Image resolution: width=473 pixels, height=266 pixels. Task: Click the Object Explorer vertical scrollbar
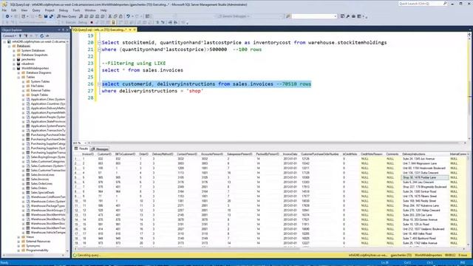coord(67,146)
